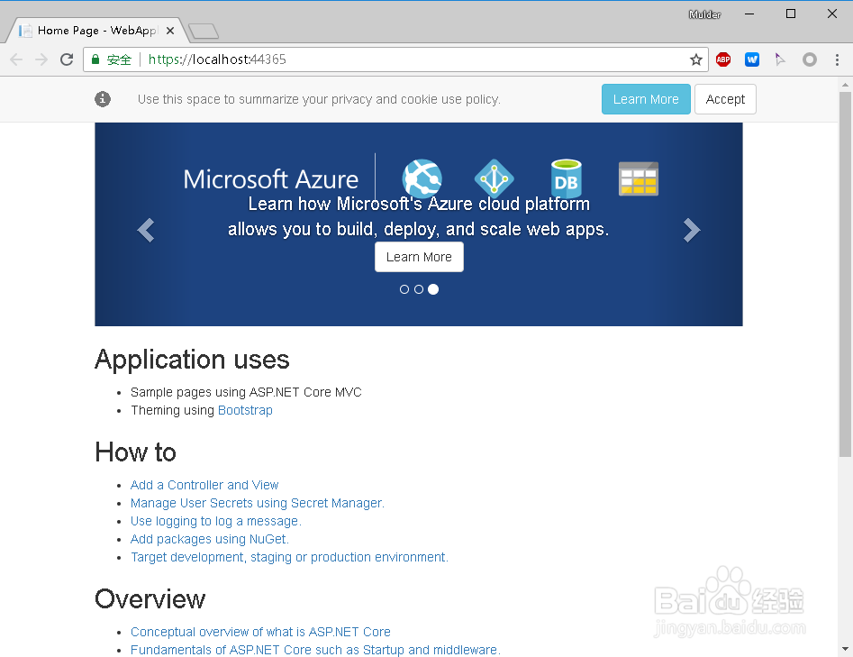Click the DB database icon in the carousel
Screen dimensions: 853x657
[566, 178]
